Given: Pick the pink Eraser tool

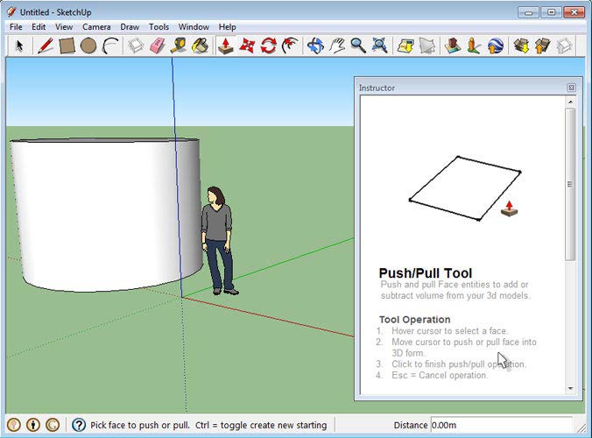Looking at the screenshot, I should click(x=158, y=45).
